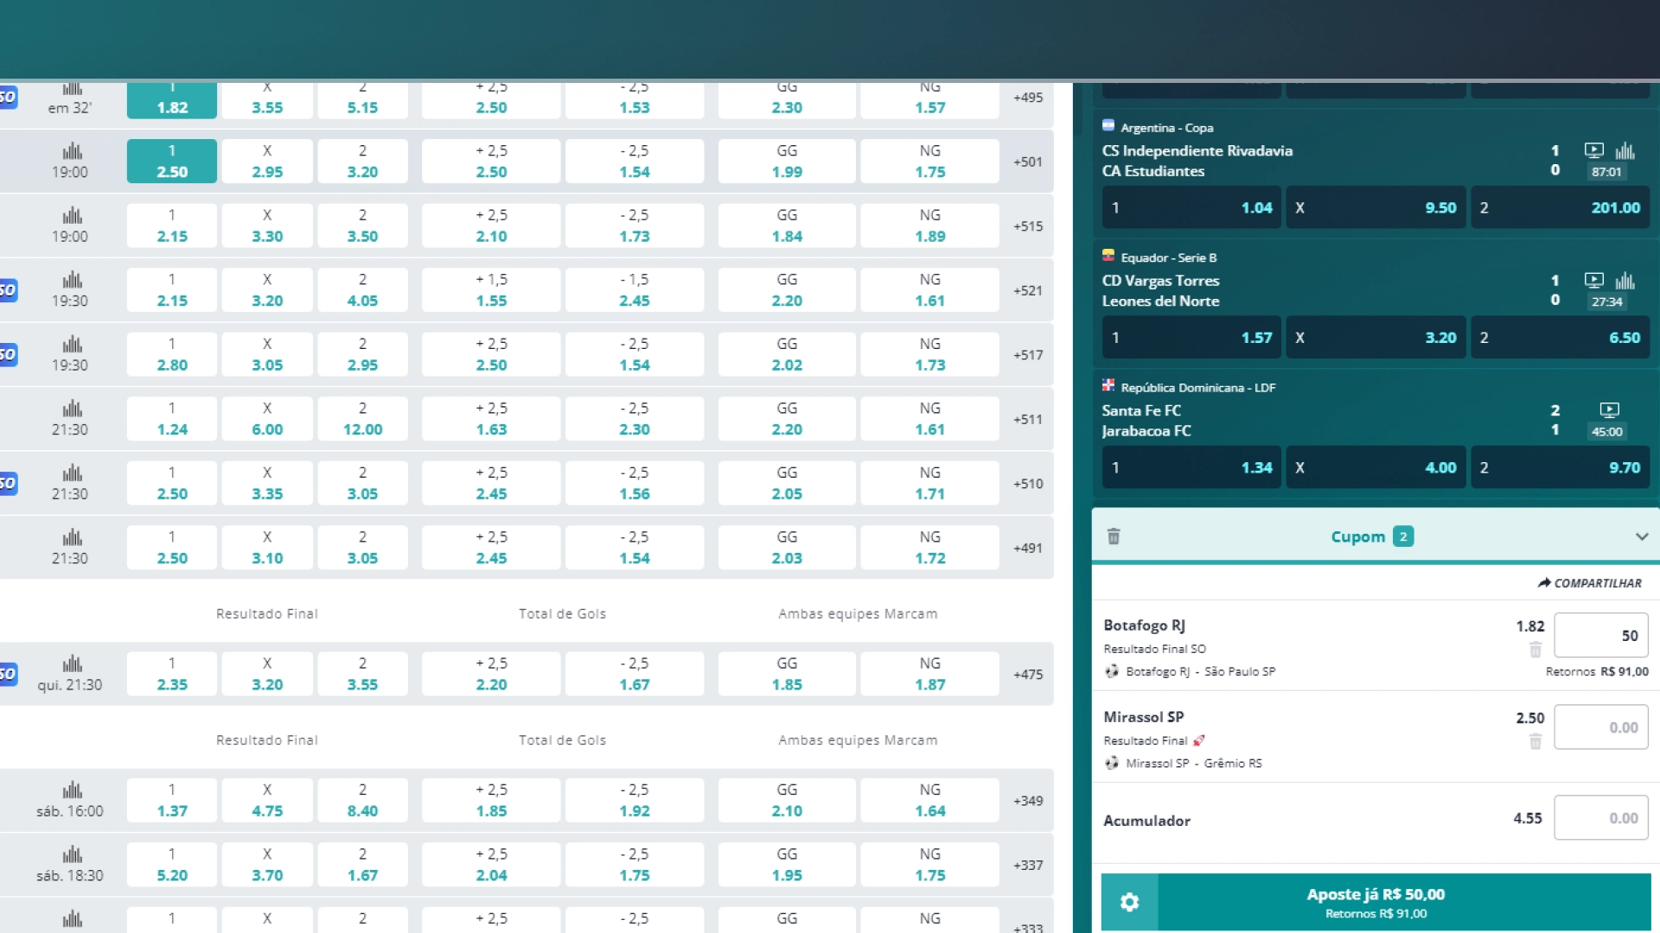The image size is (1660, 933).
Task: Open stats icon for the 21:30 match with draw 3.10
Action: 73,537
